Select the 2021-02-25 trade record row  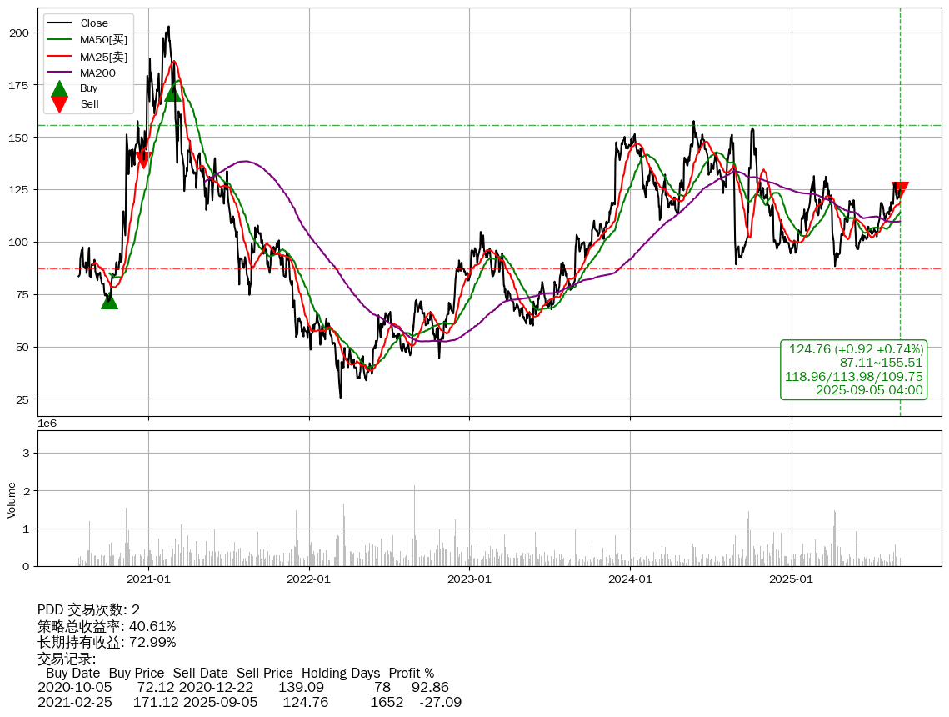click(249, 703)
